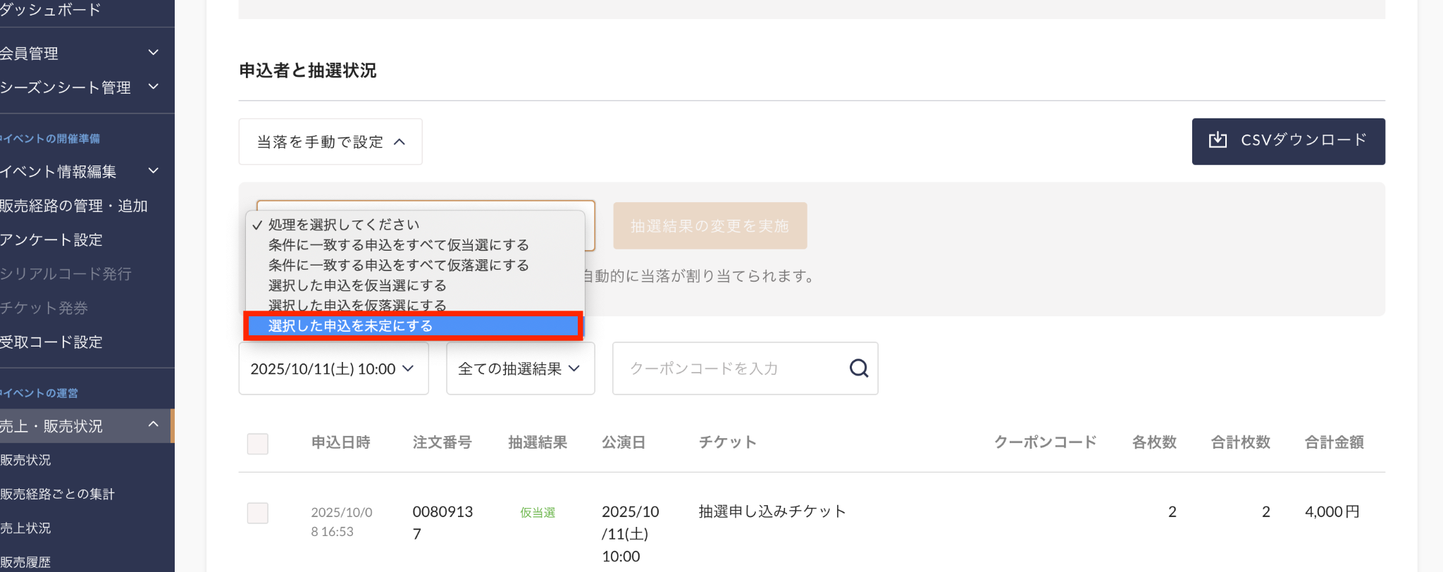Expand the 会員管理 chevron in sidebar
Image resolution: width=1443 pixels, height=572 pixels.
(x=153, y=53)
